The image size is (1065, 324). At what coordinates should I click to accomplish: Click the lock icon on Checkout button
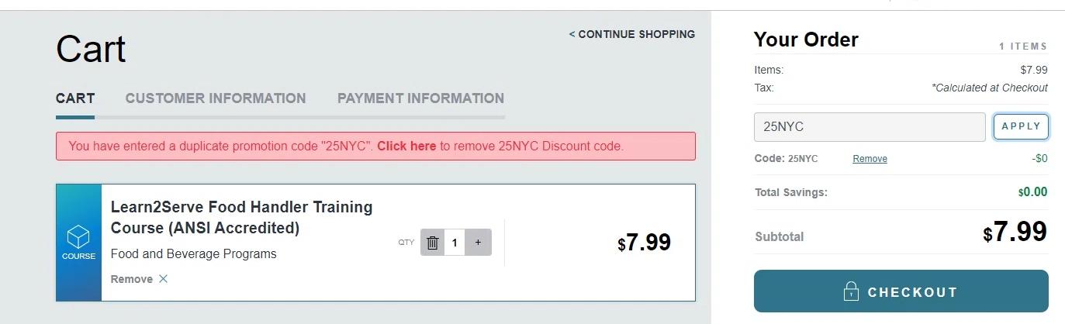click(851, 291)
